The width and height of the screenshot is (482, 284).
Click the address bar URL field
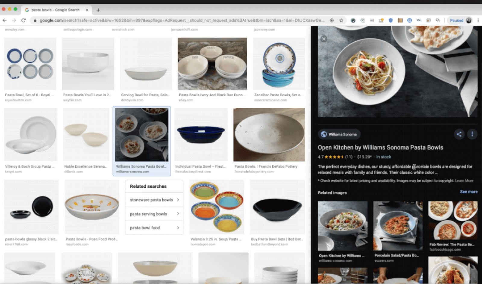pyautogui.click(x=181, y=20)
